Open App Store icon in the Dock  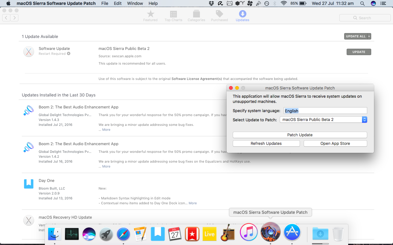pos(292,232)
